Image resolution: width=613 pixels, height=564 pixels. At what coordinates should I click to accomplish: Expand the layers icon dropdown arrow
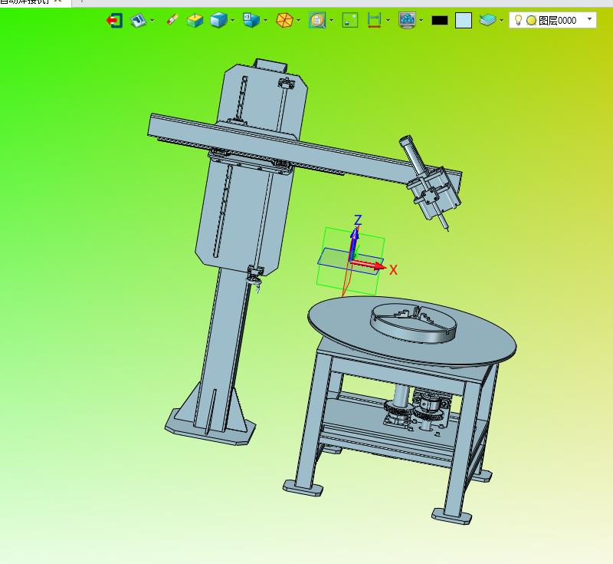pyautogui.click(x=502, y=21)
